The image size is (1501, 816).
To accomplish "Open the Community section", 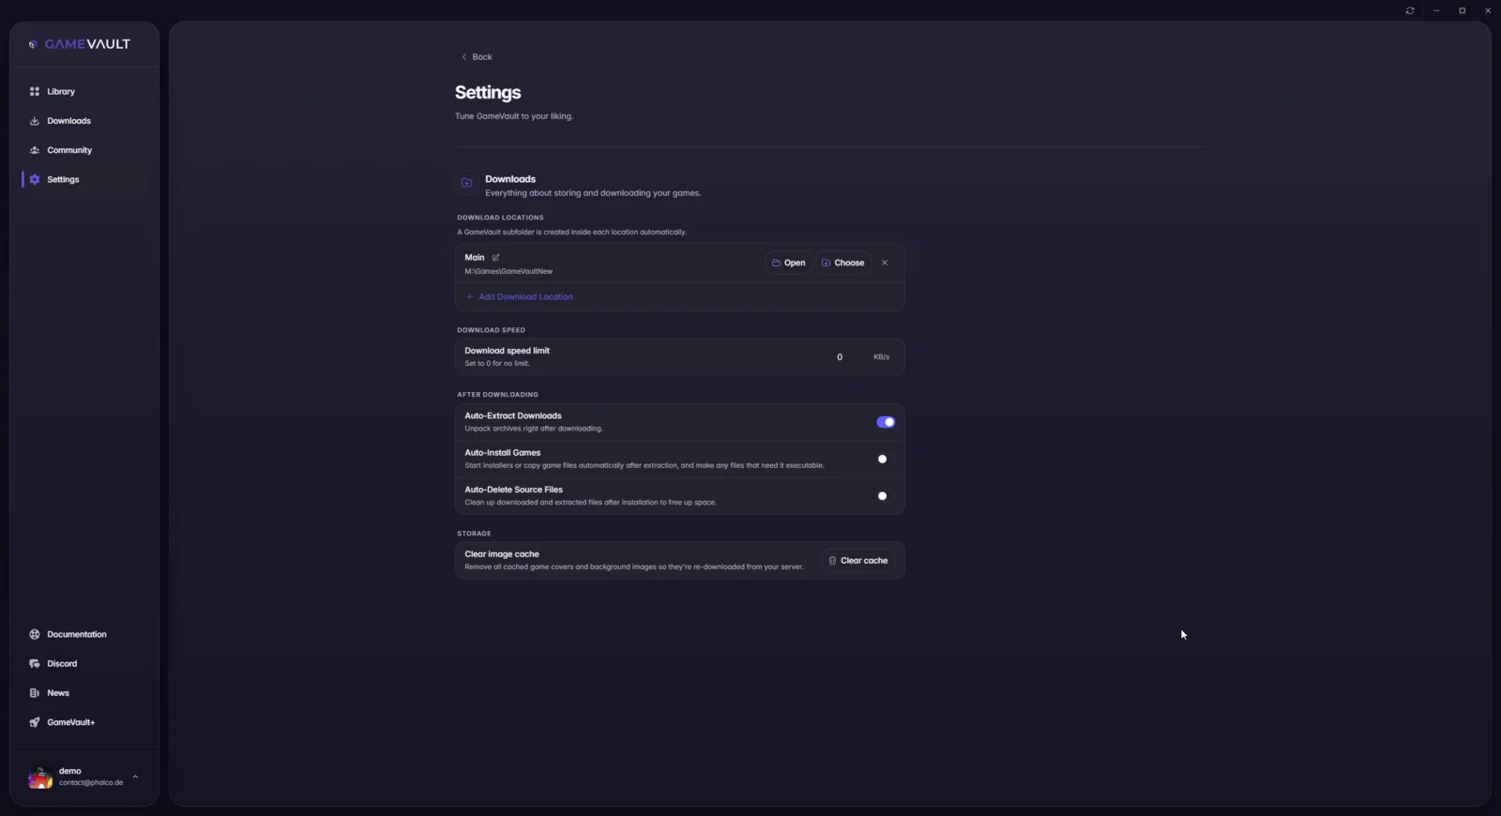I will (x=84, y=150).
